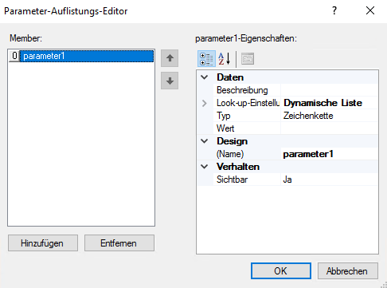Click the Design category header text

(232, 141)
